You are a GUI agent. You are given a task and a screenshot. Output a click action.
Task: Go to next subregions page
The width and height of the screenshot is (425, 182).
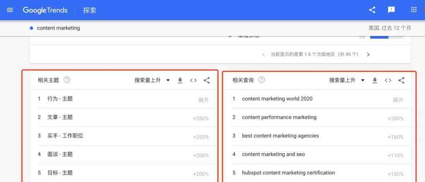click(368, 54)
